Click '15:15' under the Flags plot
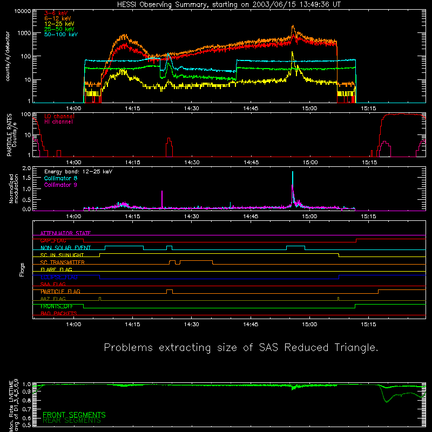The width and height of the screenshot is (432, 432). [368, 325]
